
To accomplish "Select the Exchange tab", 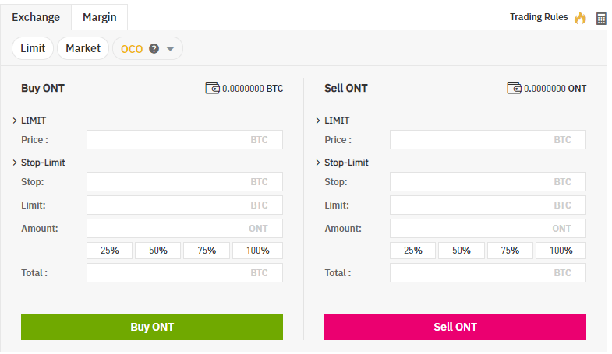I will [x=36, y=16].
